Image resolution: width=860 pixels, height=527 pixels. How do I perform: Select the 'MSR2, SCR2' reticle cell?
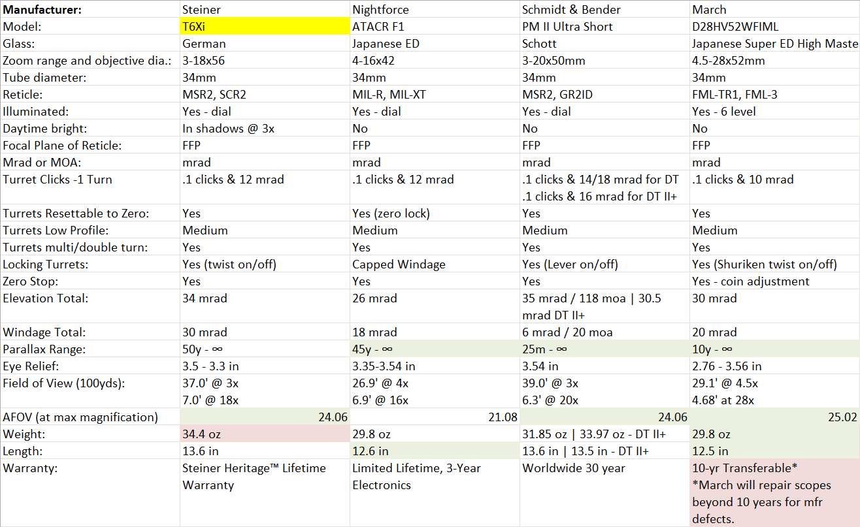coord(265,95)
